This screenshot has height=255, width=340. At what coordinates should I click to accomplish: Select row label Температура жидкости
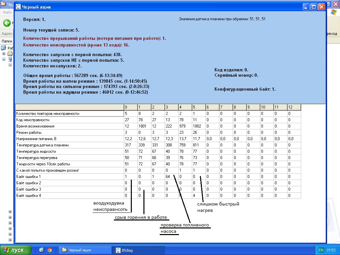70,151
